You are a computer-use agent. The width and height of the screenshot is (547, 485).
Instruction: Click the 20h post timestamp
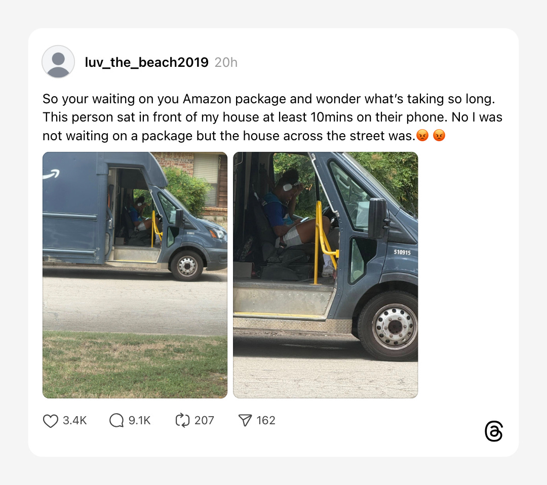click(226, 62)
